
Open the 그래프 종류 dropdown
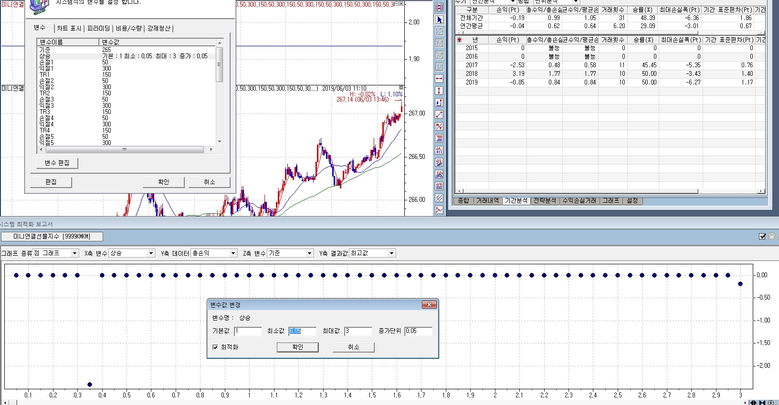pyautogui.click(x=74, y=253)
